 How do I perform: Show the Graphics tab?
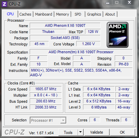point(94,14)
